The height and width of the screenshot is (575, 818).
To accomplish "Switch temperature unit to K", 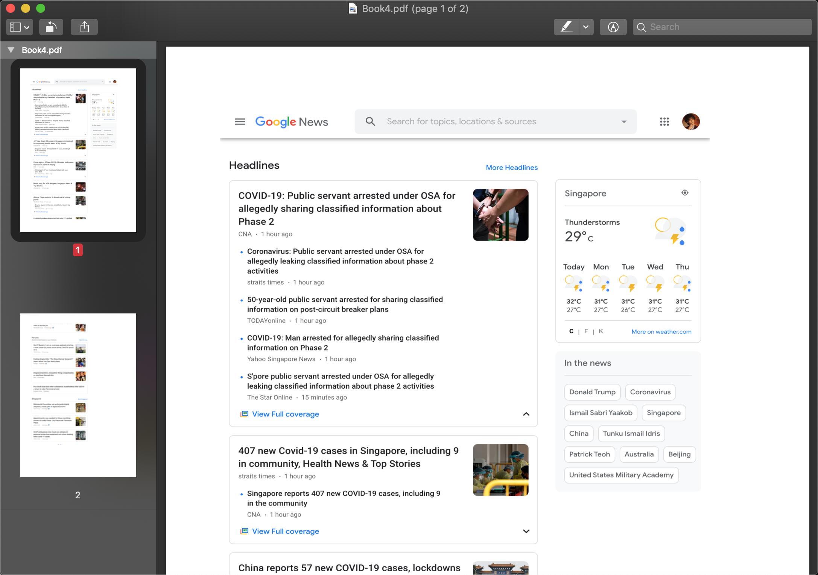I will tap(601, 331).
